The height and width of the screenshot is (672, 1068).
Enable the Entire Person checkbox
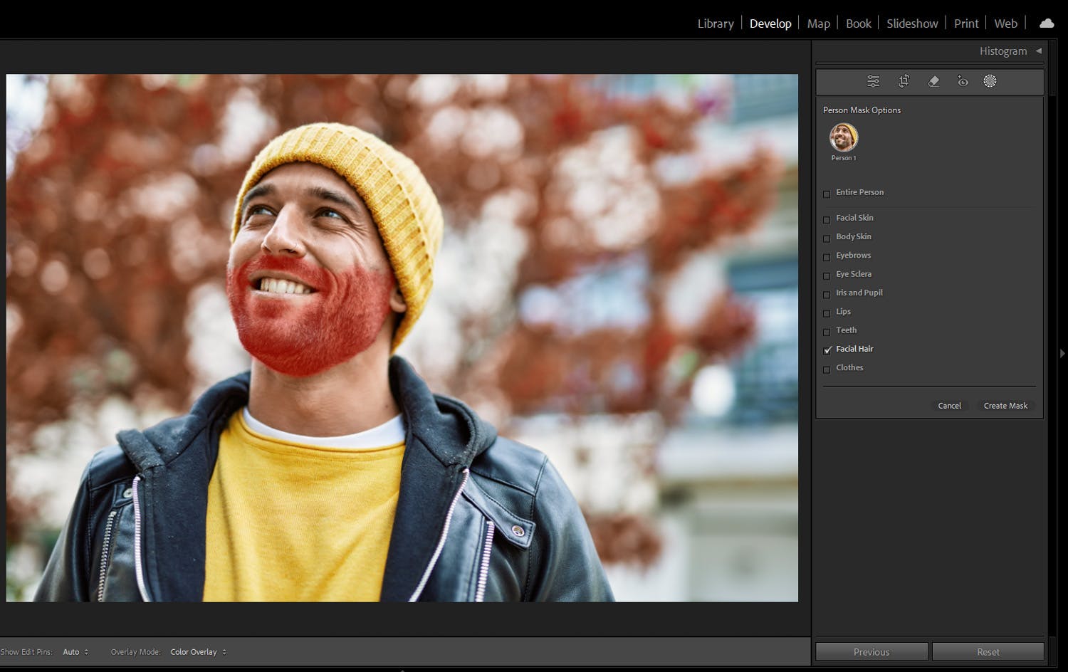tap(827, 194)
